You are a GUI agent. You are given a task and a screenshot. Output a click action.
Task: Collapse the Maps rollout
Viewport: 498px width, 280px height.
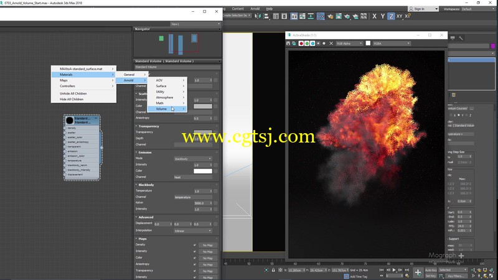coord(143,239)
